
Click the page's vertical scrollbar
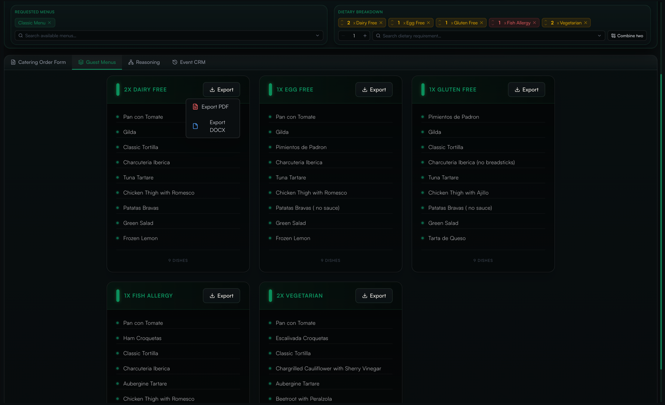(x=661, y=221)
